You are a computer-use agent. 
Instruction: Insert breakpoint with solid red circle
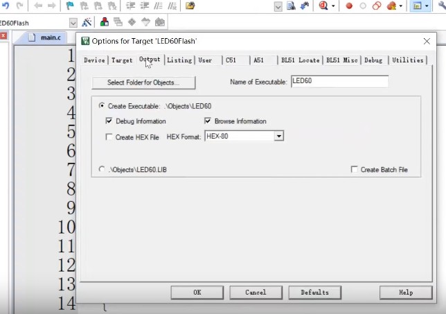click(349, 6)
